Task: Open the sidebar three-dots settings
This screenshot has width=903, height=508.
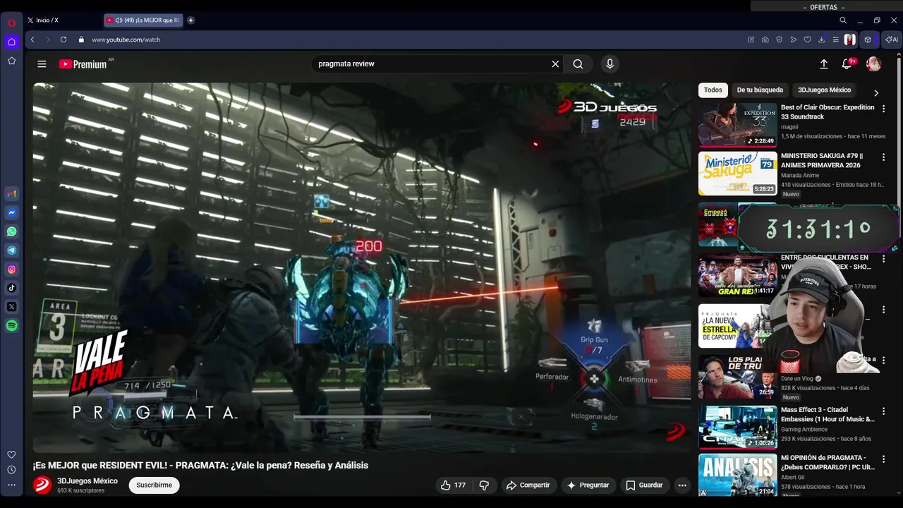Action: click(11, 485)
